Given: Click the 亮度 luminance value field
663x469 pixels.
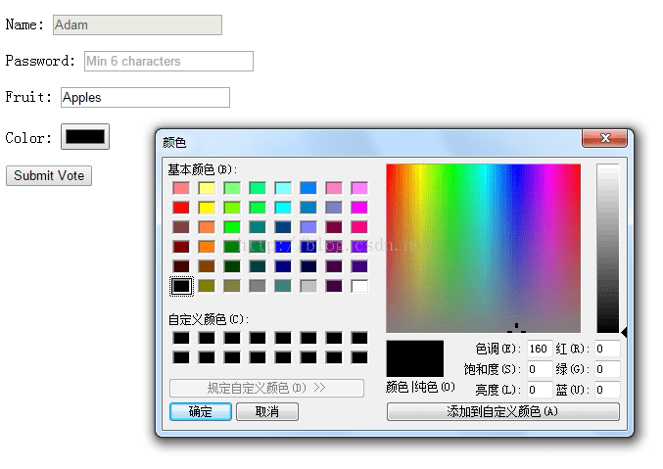Looking at the screenshot, I should [x=540, y=390].
